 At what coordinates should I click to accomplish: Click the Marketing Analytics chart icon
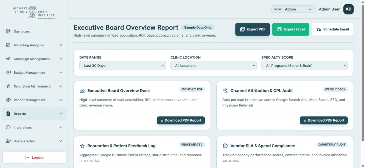tap(8, 45)
